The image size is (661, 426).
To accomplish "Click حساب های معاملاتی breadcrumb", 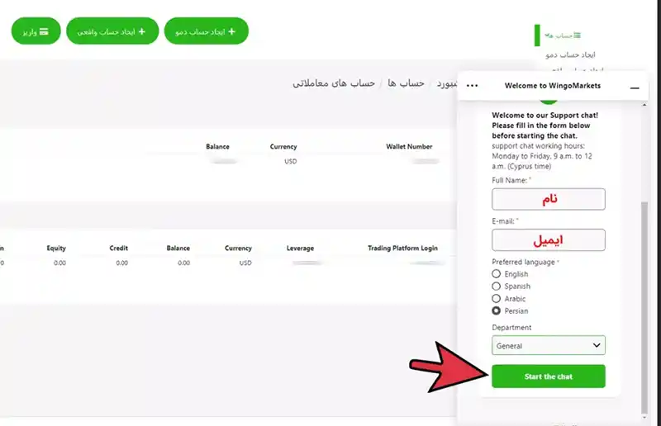I will coord(334,83).
